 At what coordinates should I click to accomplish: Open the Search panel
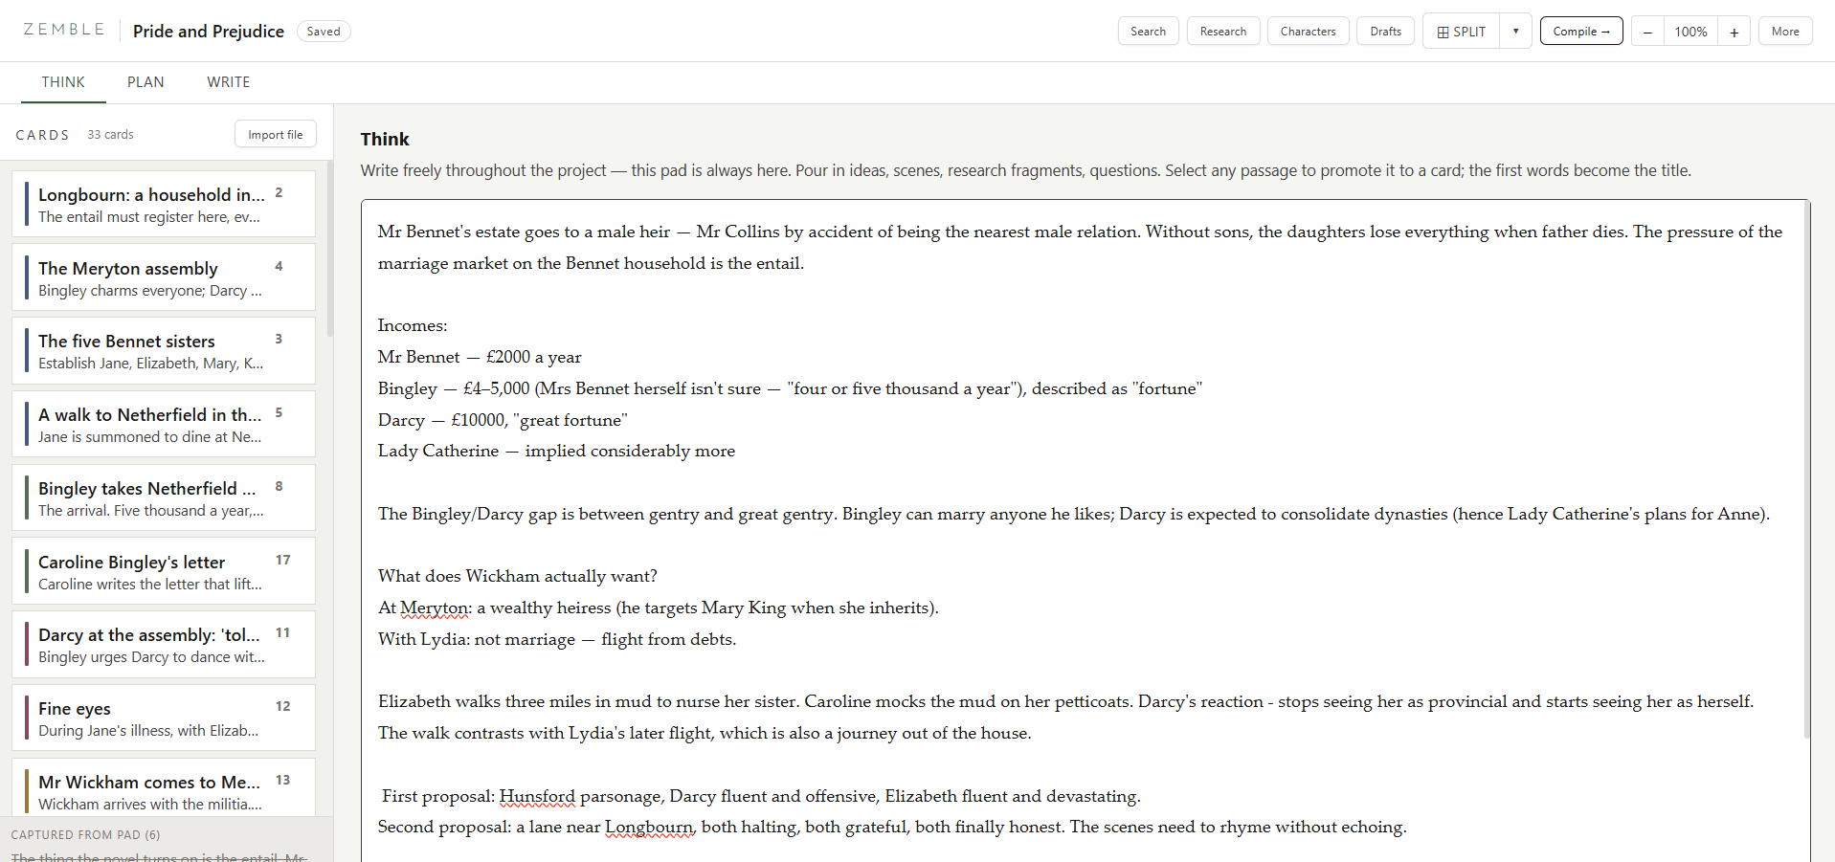1148,32
